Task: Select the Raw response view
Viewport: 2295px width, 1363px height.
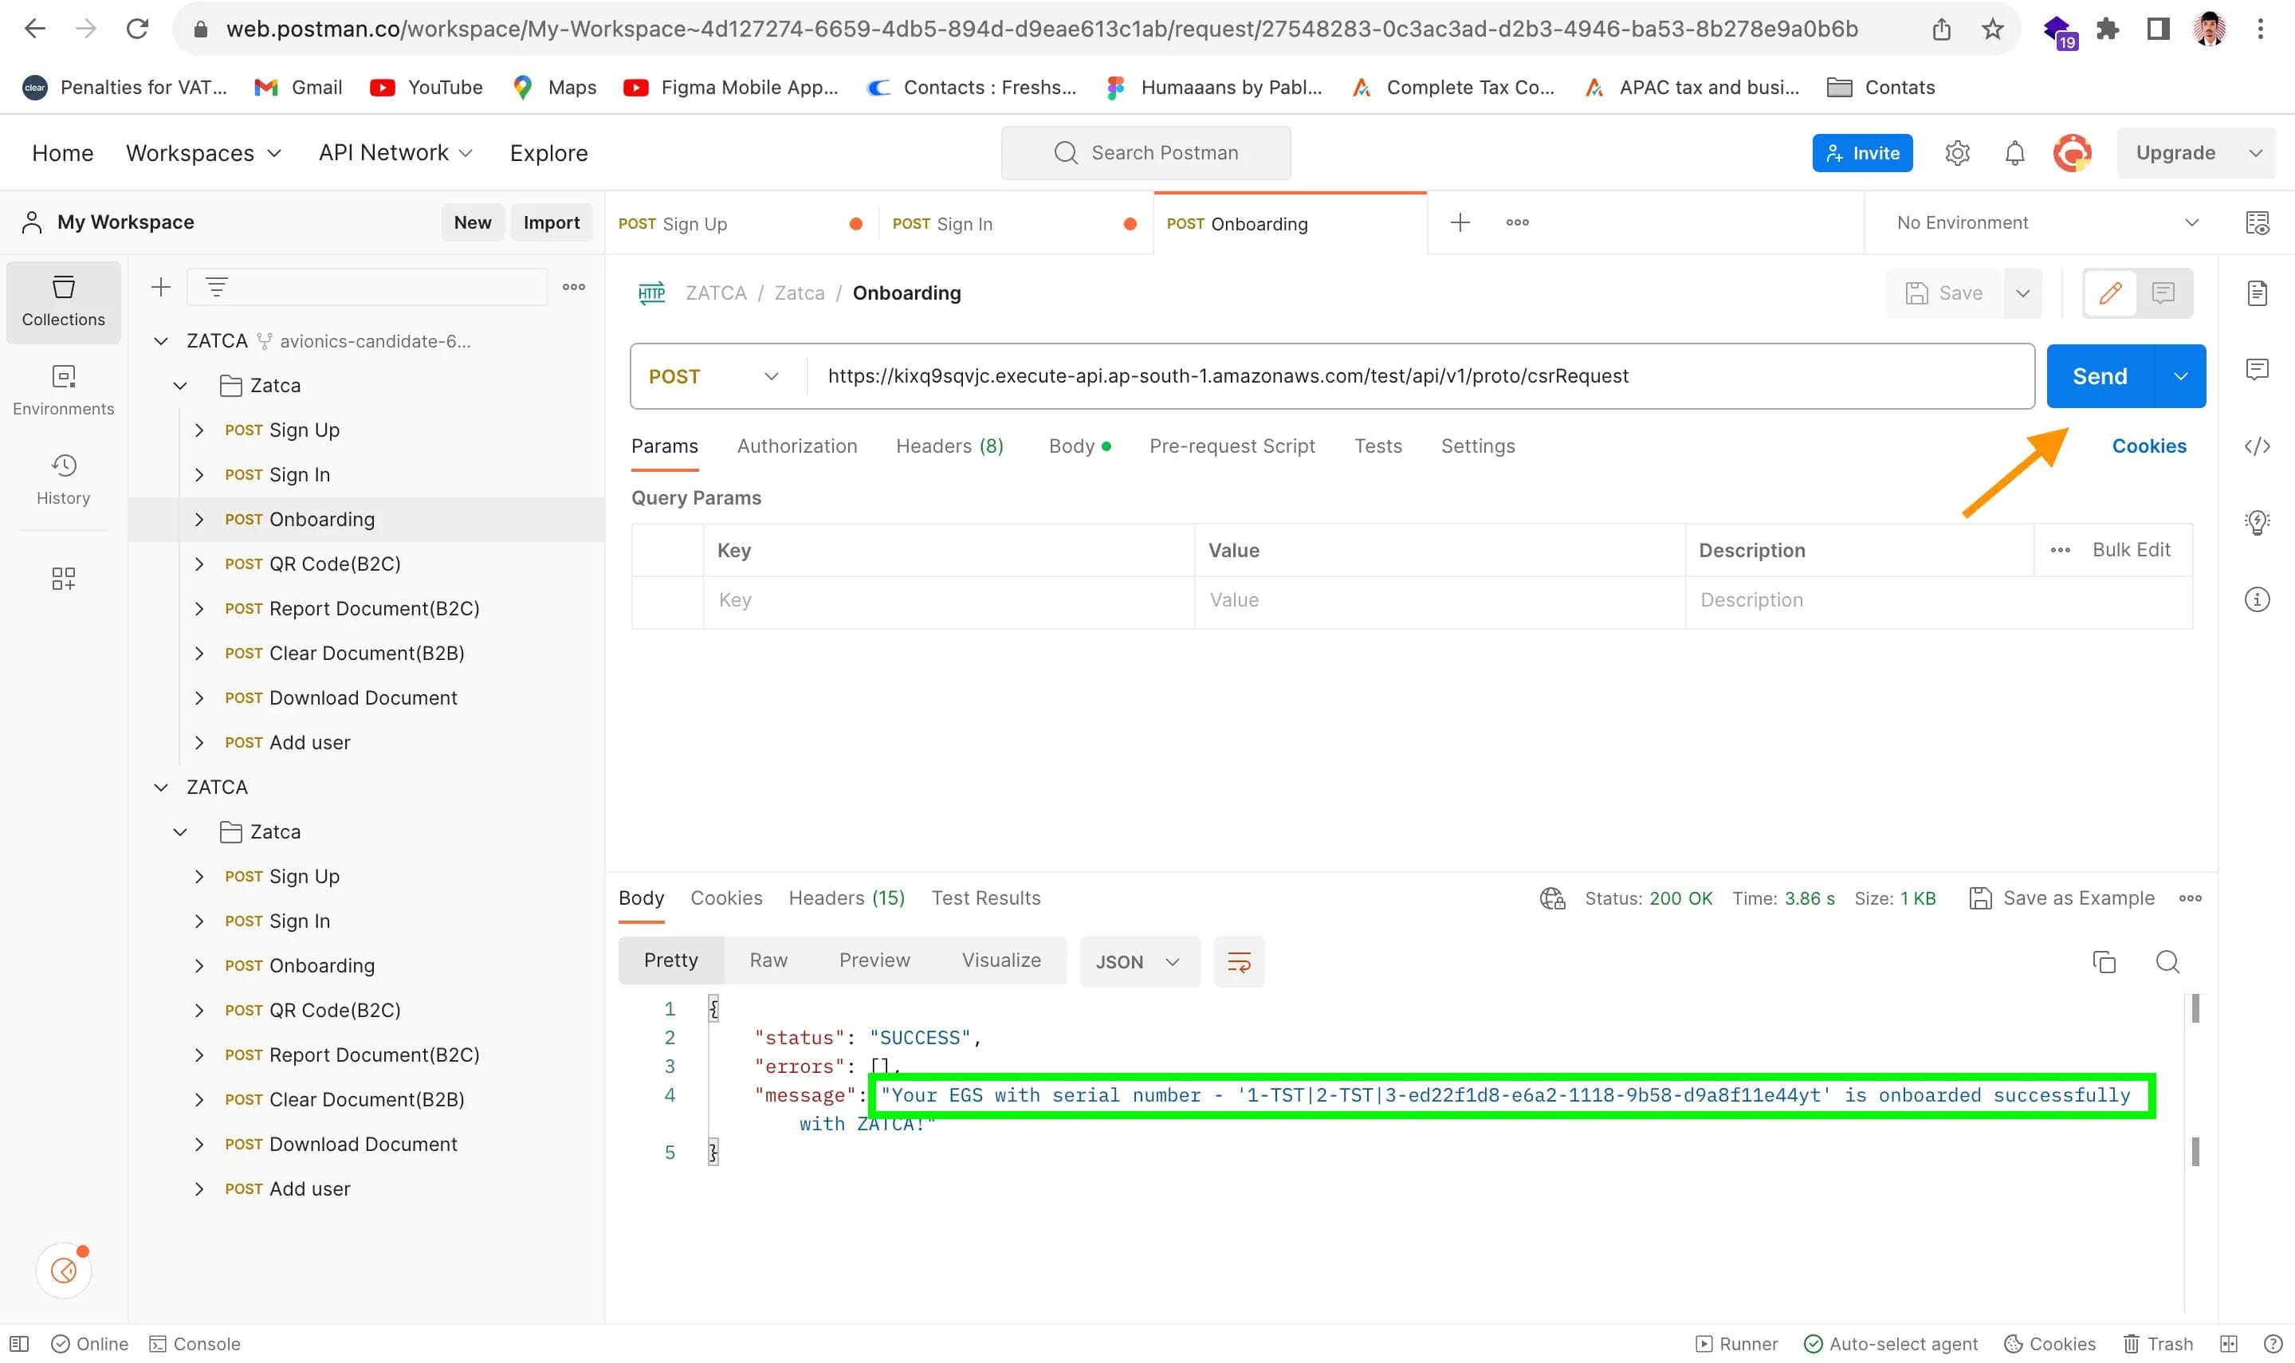Action: point(768,960)
